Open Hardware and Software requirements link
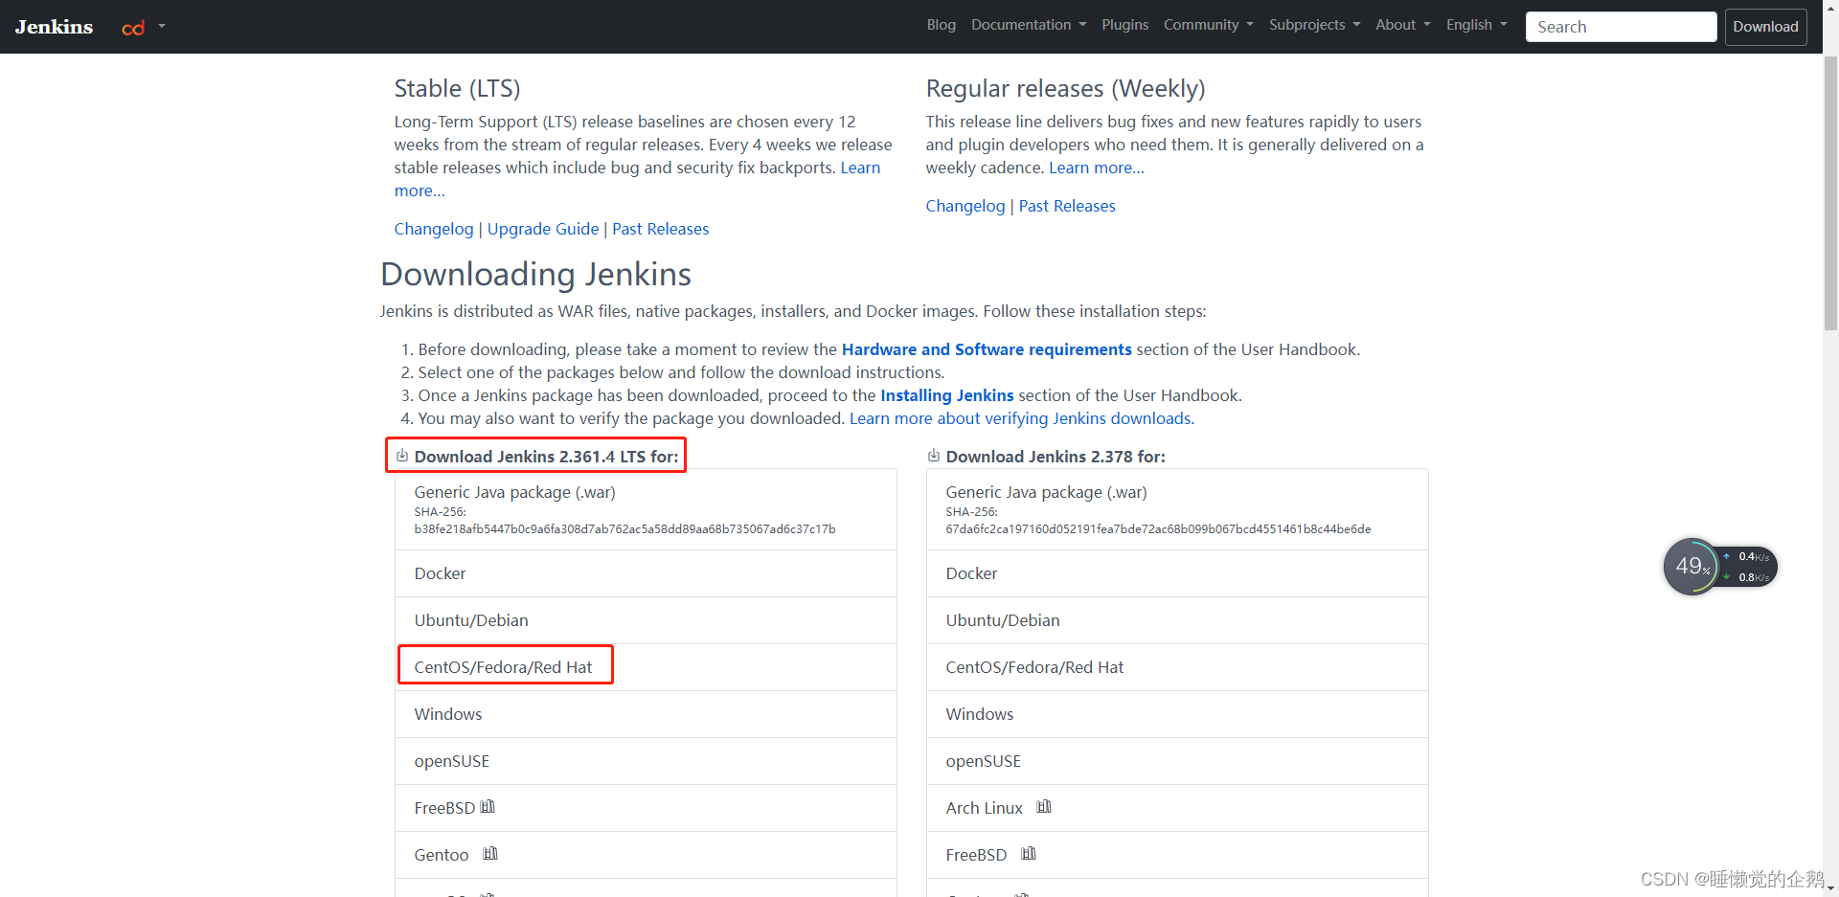 click(987, 349)
